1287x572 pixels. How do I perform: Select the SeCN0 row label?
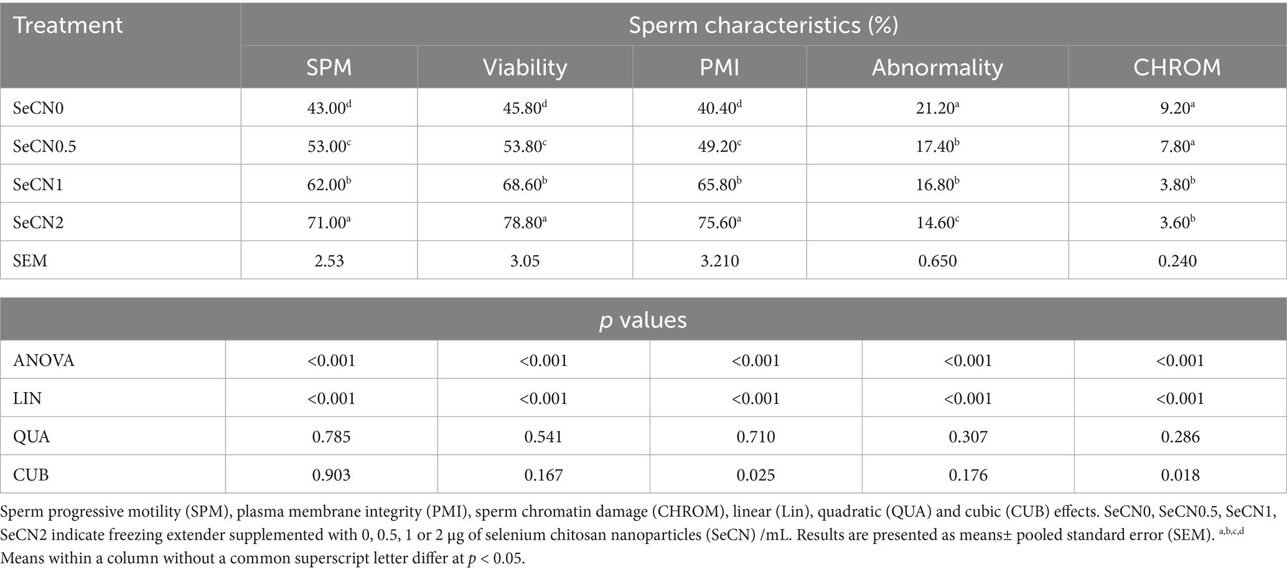pos(39,108)
